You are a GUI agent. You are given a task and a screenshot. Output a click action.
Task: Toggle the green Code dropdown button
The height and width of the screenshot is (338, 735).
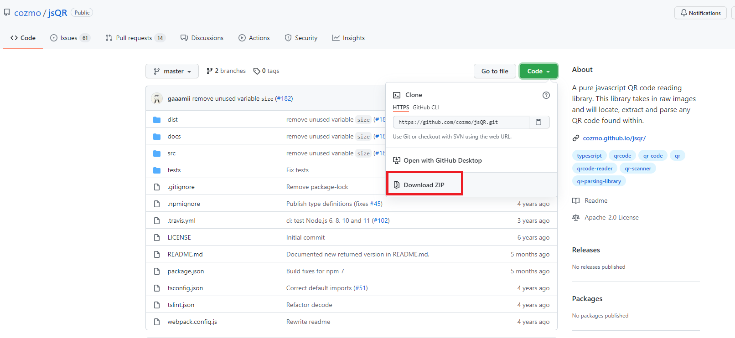point(538,71)
